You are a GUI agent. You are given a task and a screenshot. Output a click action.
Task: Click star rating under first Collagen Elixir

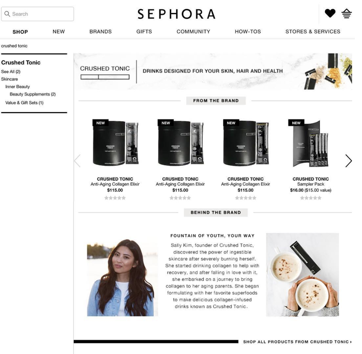click(115, 198)
